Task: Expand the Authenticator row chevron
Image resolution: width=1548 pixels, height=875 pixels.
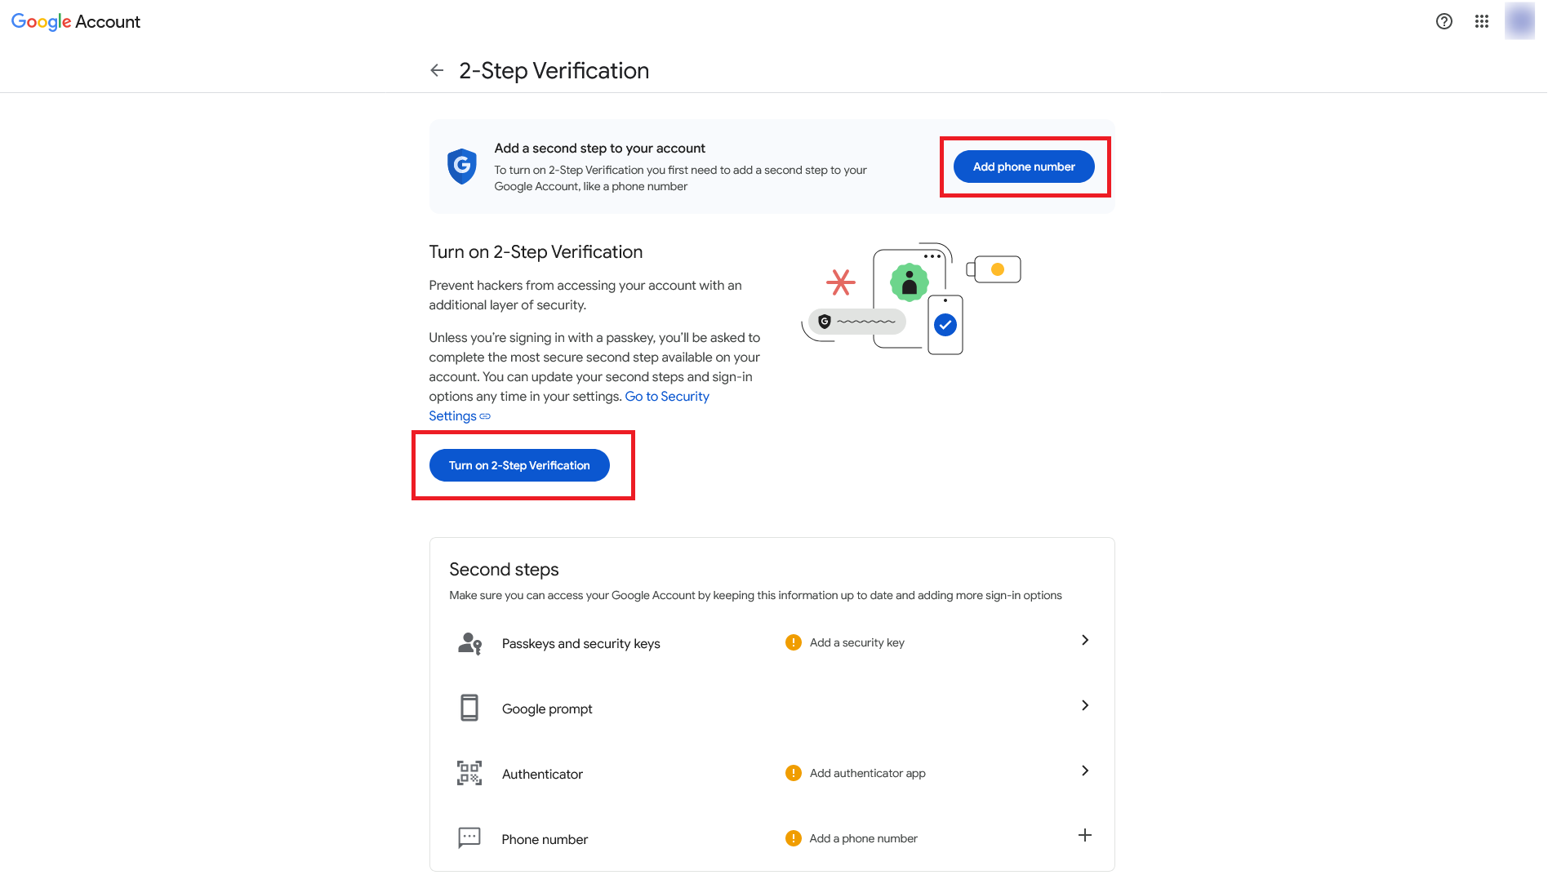Action: pos(1085,771)
